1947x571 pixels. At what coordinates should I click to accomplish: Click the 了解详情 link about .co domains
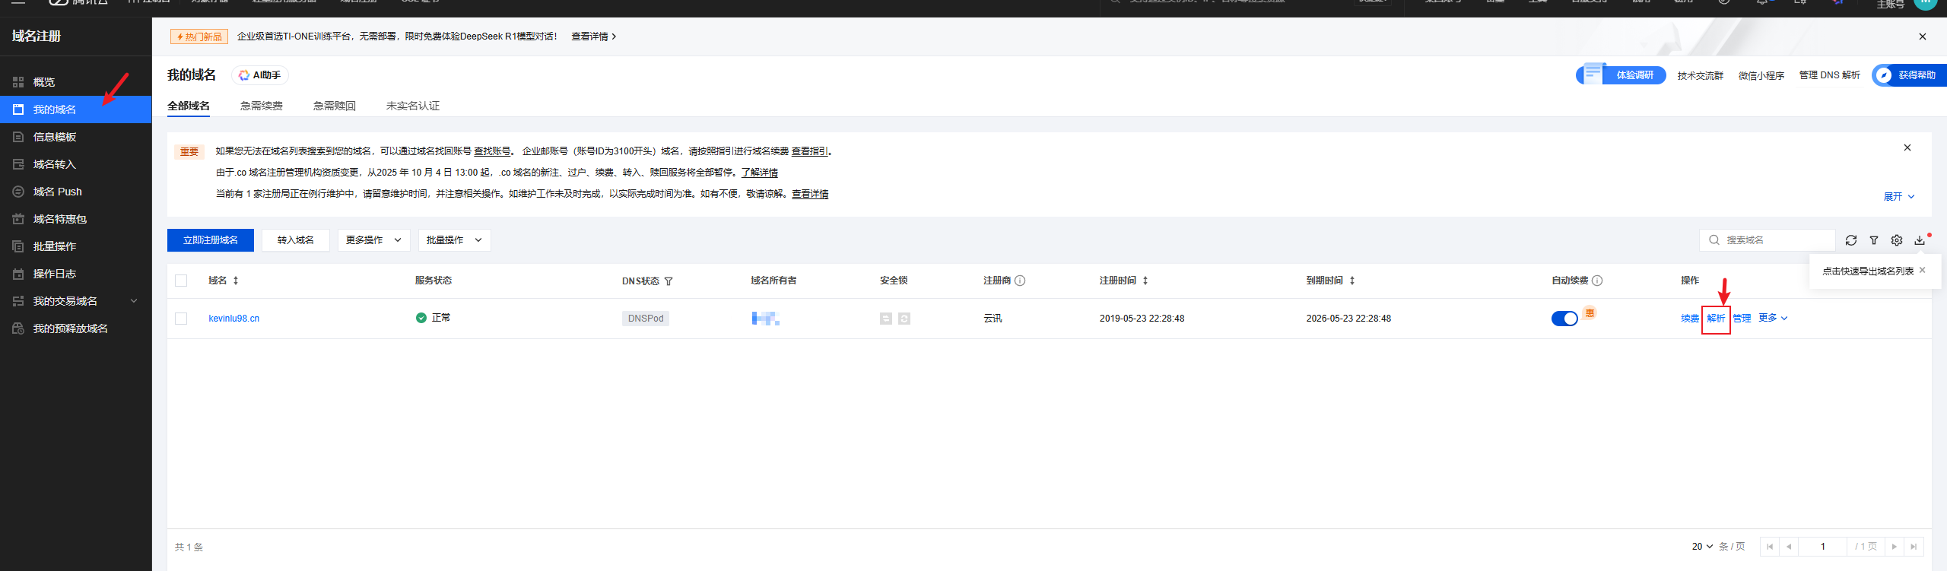[760, 173]
